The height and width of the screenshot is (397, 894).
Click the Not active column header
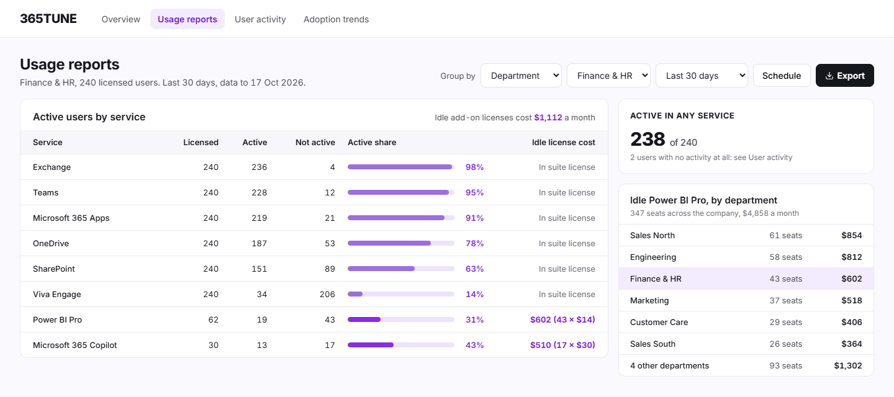click(x=315, y=142)
